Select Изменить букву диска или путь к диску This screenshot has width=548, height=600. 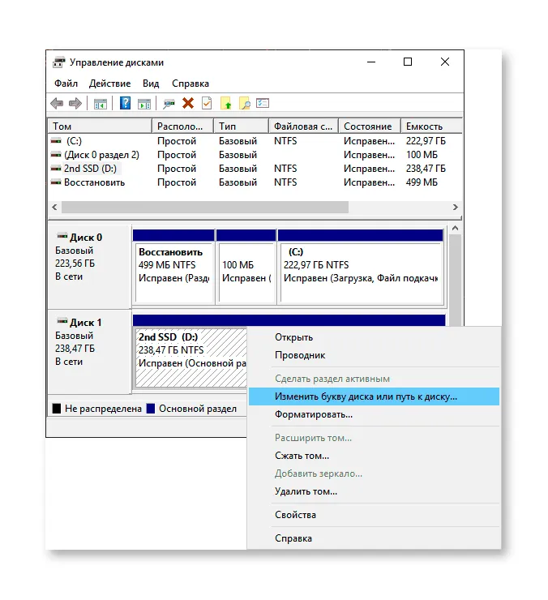coord(375,396)
